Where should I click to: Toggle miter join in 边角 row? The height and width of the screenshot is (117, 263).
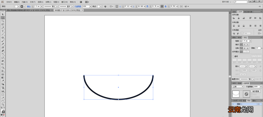(x=241, y=48)
